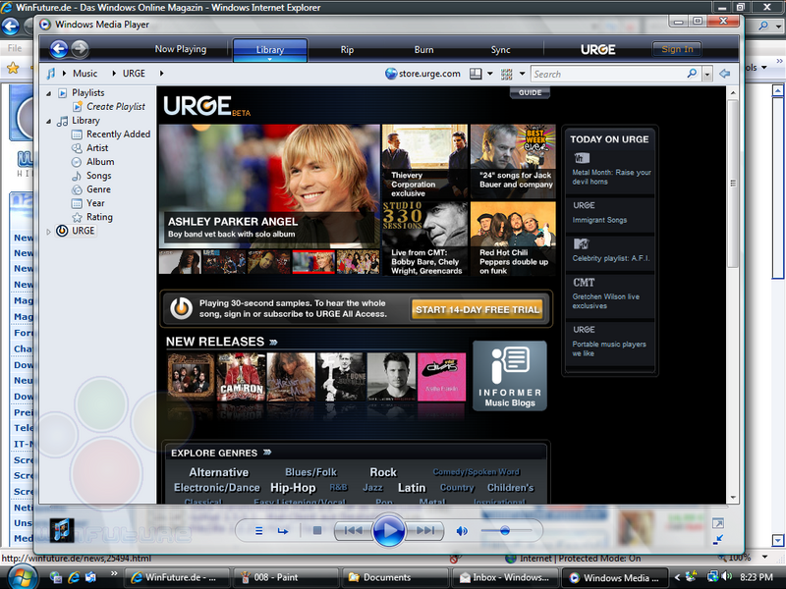Open the Red Hot Chili Peppers feature tile
The height and width of the screenshot is (589, 786).
(x=513, y=239)
